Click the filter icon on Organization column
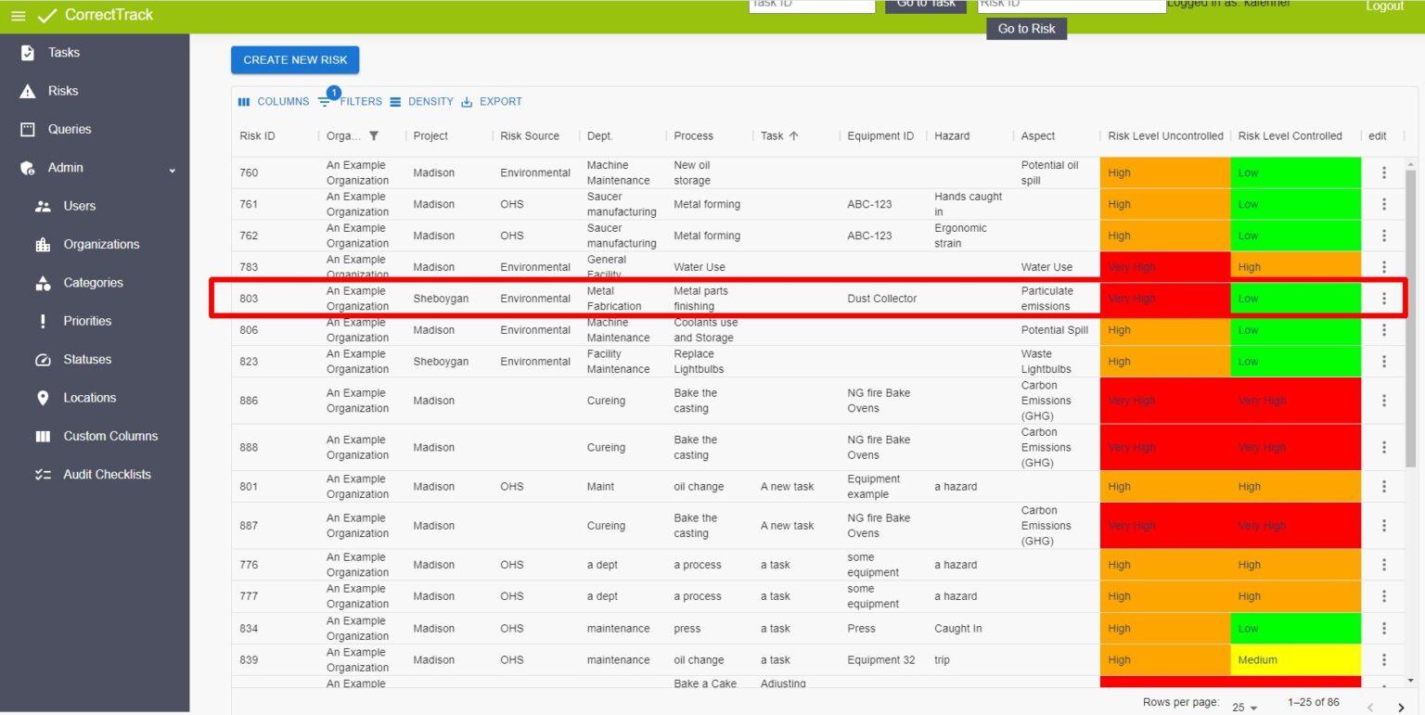This screenshot has width=1425, height=715. (x=374, y=136)
